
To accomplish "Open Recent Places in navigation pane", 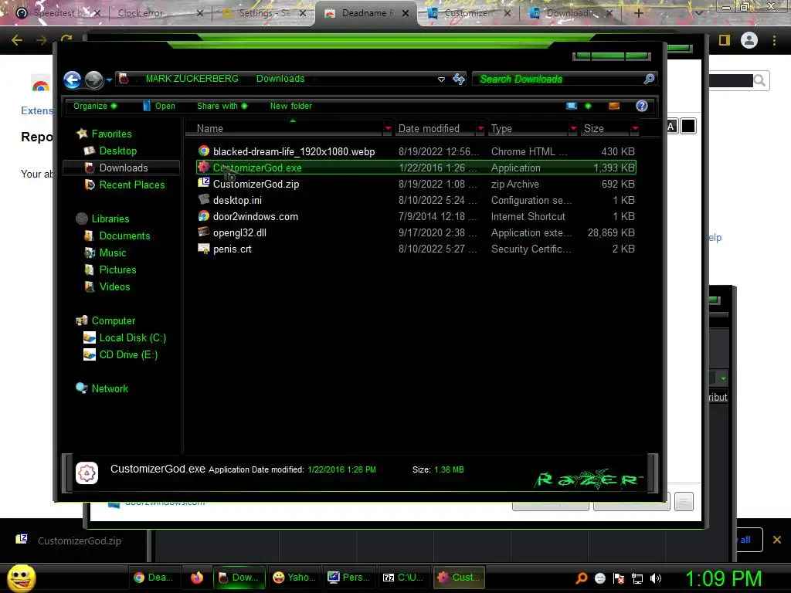I will point(131,185).
